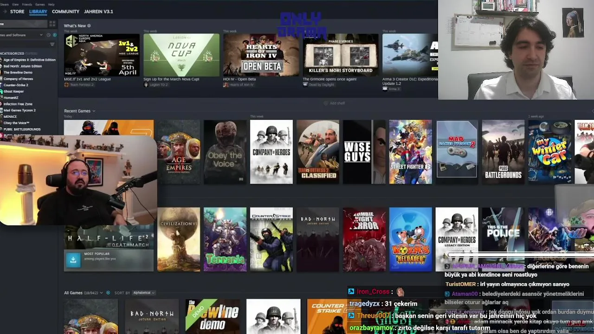Open Team Fortress 2 Classified cover
The image size is (594, 334).
318,152
